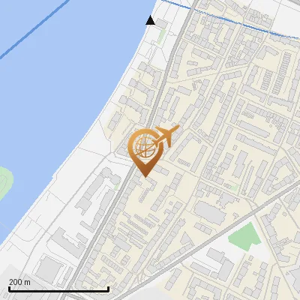Click the large gray building left of the park
The height and width of the screenshot is (300, 300).
tap(210, 213)
